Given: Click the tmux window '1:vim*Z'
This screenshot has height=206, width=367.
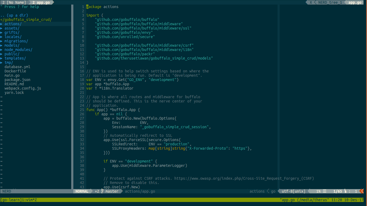Looking at the screenshot, I should (x=29, y=200).
